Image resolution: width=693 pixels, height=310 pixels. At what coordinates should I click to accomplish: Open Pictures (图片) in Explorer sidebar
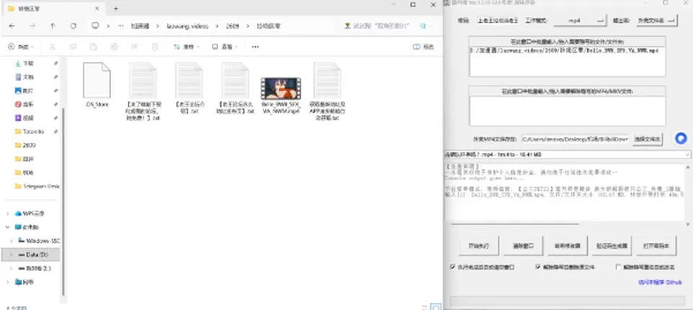coord(28,91)
